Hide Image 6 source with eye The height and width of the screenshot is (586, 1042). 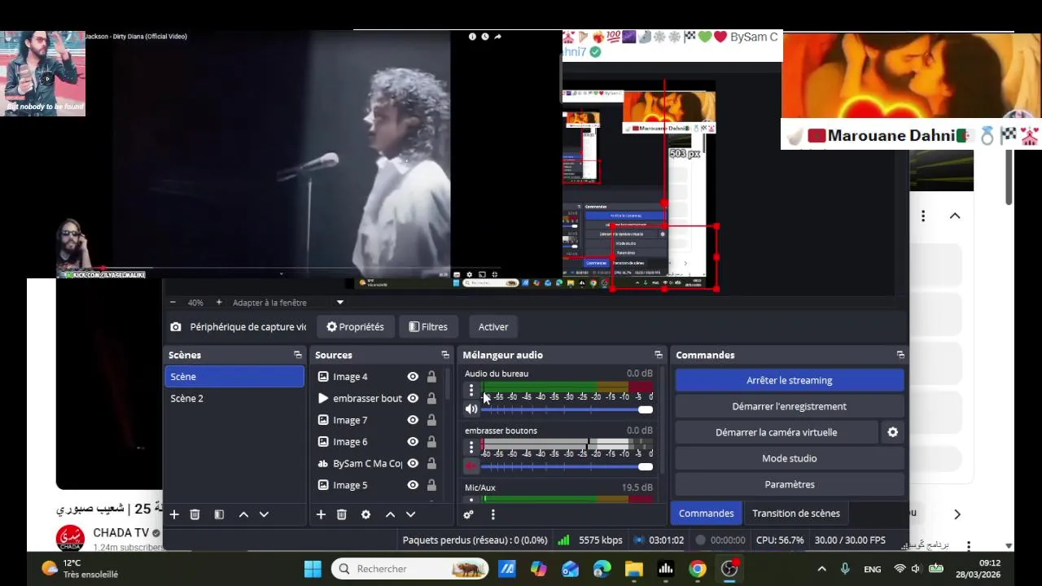tap(413, 442)
